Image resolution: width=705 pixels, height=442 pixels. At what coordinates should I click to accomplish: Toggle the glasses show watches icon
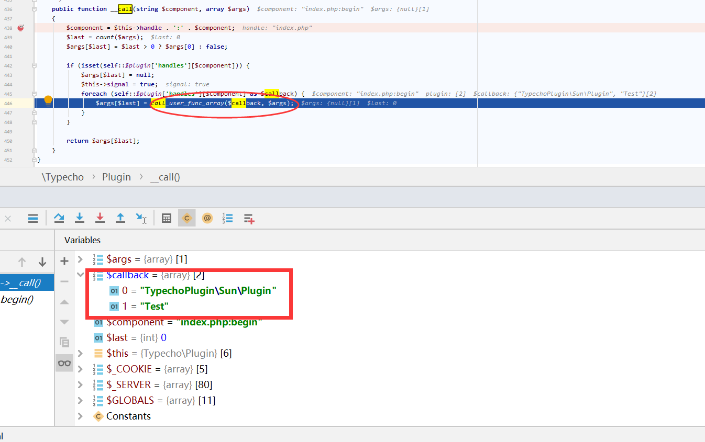point(64,363)
